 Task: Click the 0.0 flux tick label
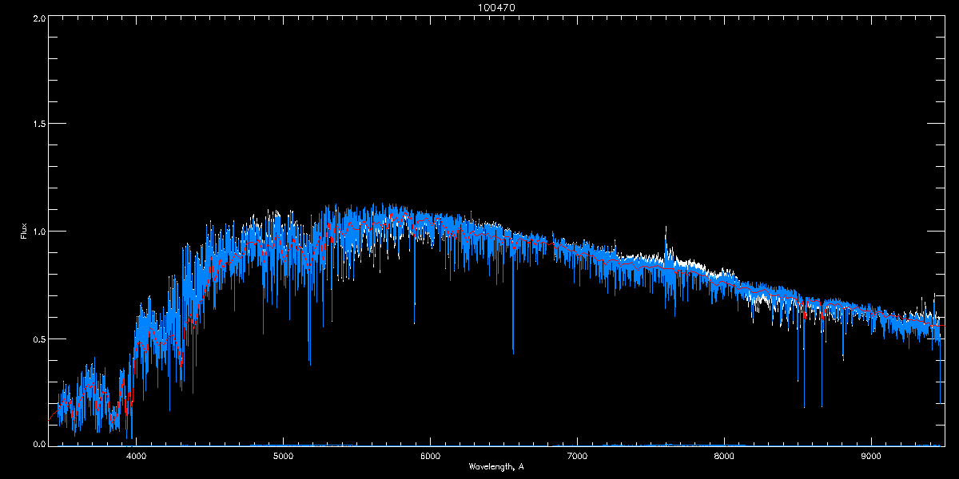pyautogui.click(x=38, y=445)
